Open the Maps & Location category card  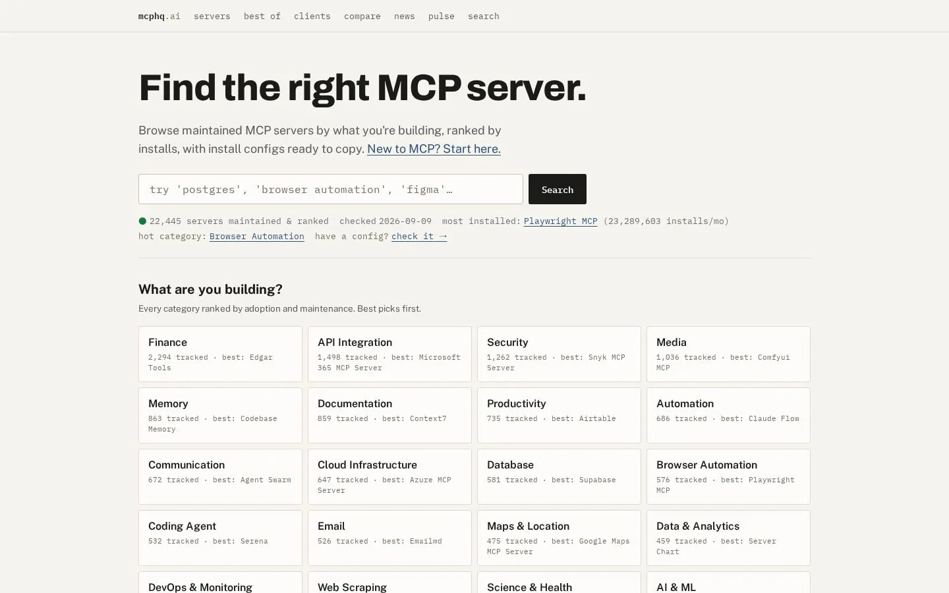tap(559, 538)
